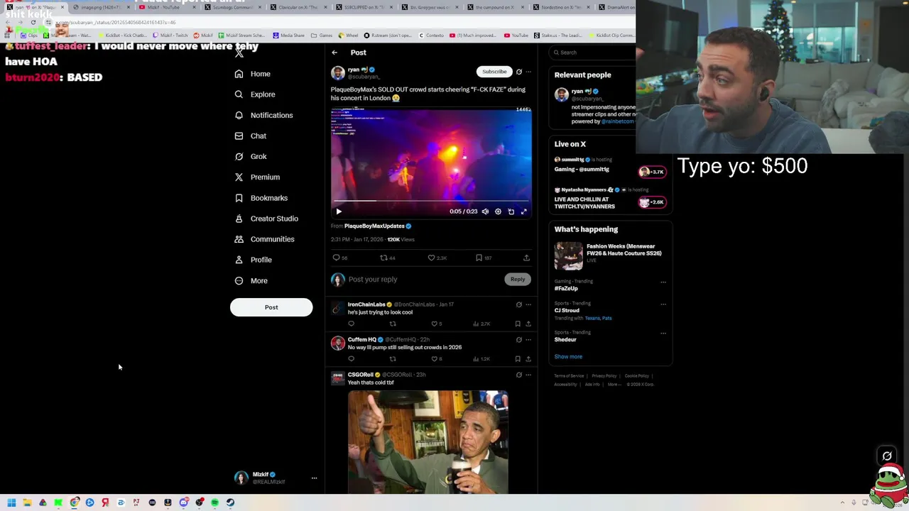Bookmark IronChainLabs' reply
Viewport: 909px width, 511px height.
[x=518, y=324]
